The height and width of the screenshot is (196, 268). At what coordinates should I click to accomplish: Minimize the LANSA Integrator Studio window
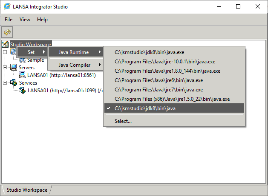[219, 7]
